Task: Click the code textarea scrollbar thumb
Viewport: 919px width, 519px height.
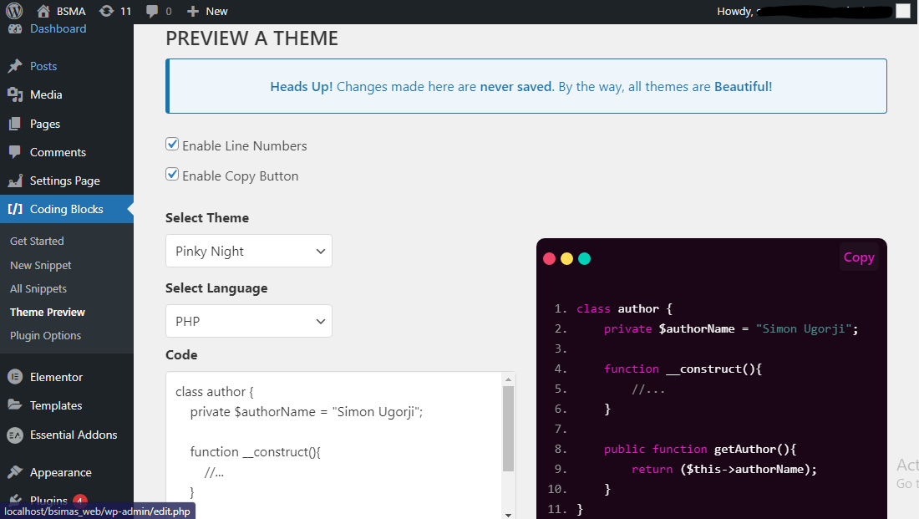Action: tap(508, 429)
